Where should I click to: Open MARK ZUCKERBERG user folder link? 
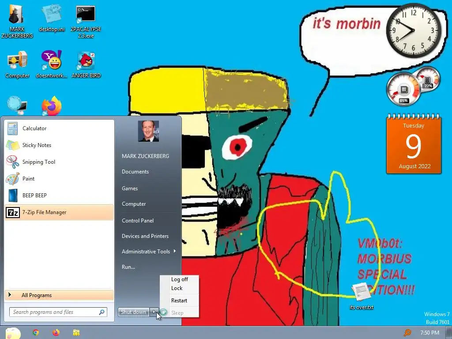tap(145, 156)
